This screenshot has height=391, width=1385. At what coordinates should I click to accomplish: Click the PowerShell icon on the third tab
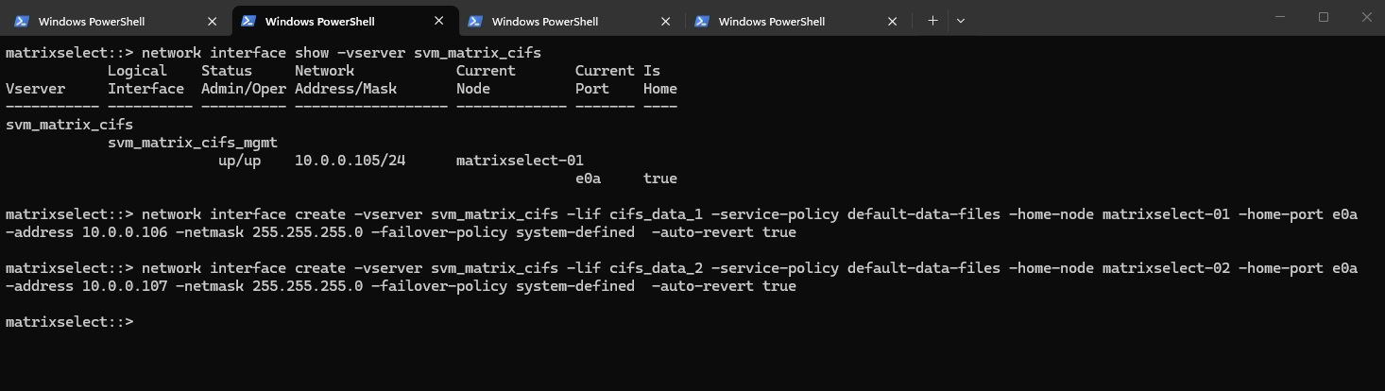click(x=475, y=21)
